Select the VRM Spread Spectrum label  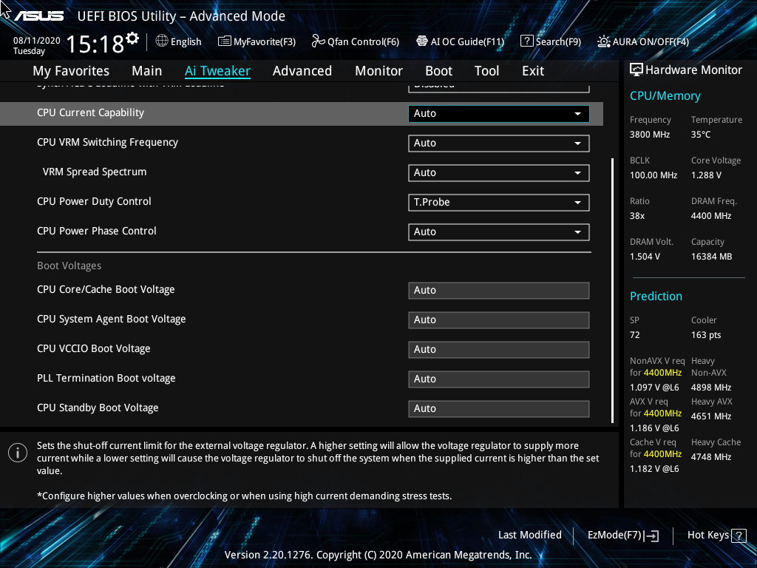click(95, 172)
